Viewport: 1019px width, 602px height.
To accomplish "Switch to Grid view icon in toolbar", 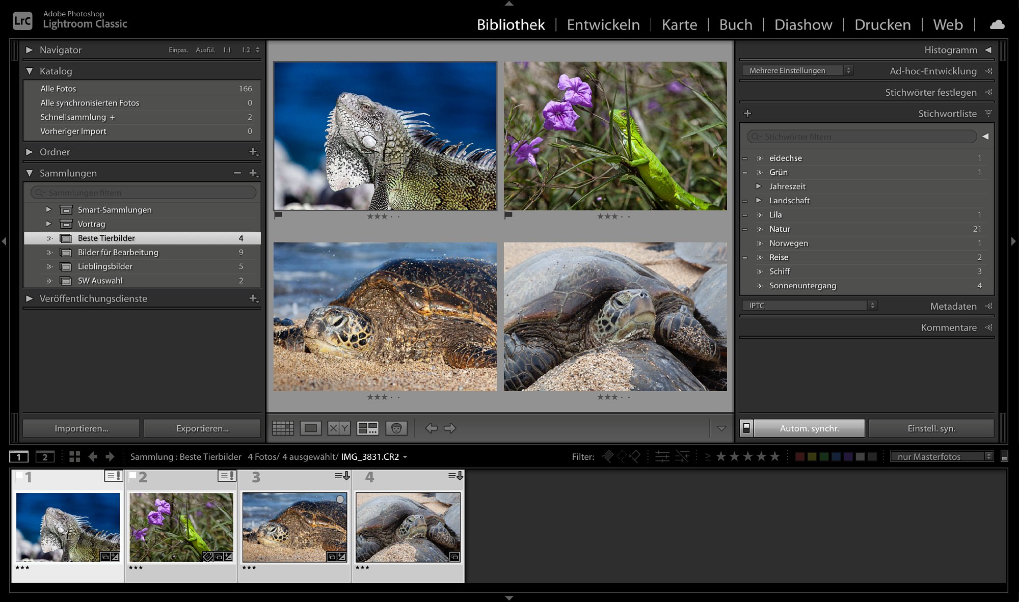I will [283, 428].
